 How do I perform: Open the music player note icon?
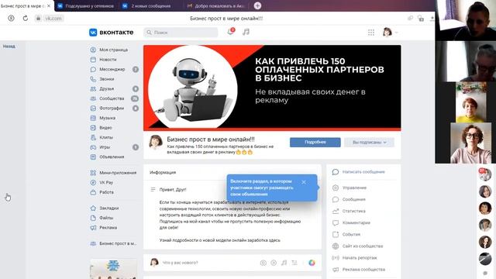click(x=246, y=32)
